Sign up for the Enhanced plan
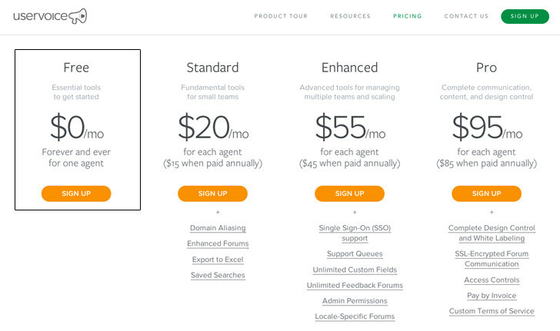The width and height of the screenshot is (560, 331). [350, 194]
